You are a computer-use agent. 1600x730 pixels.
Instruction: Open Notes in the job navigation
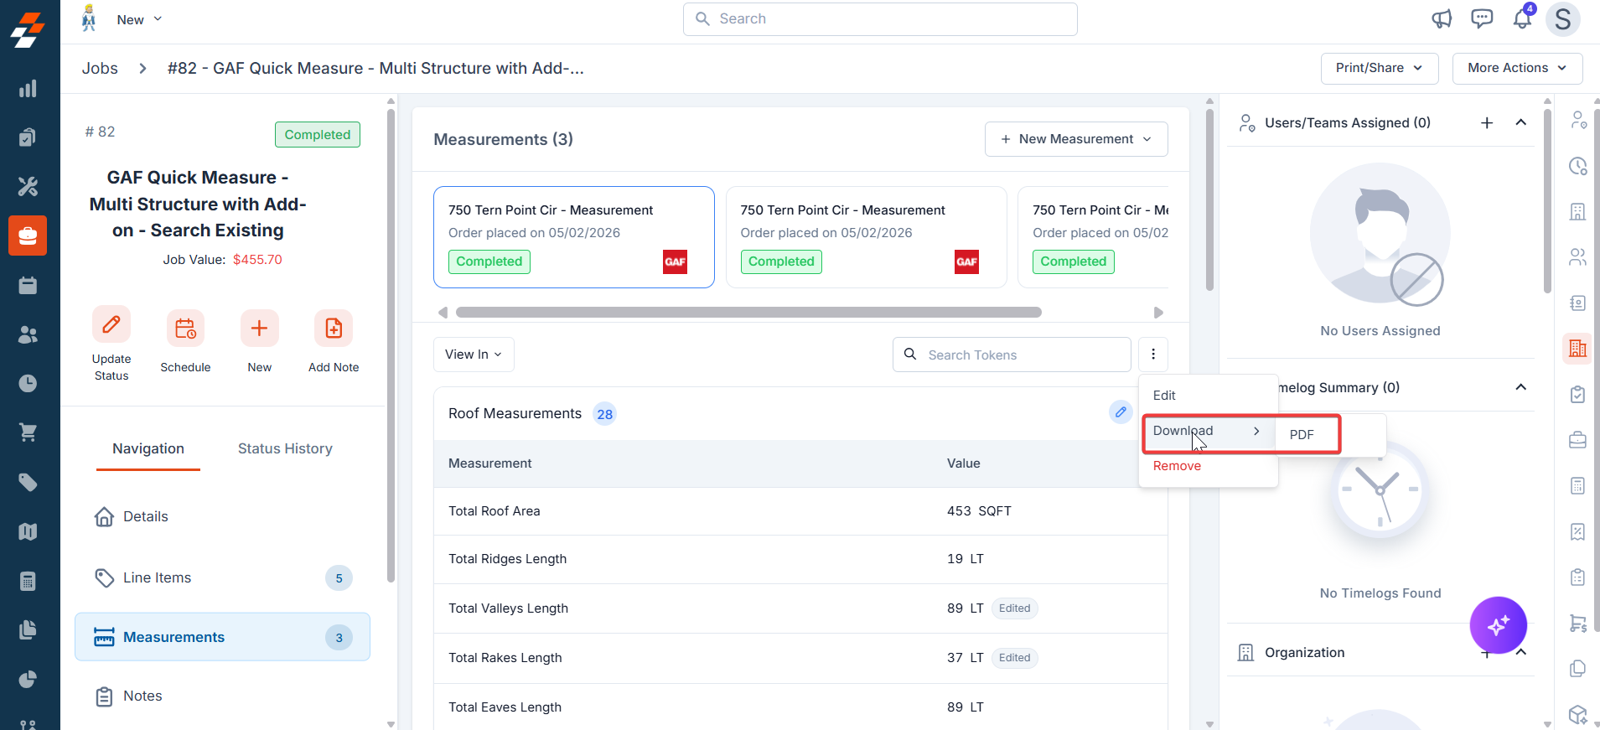coord(222,696)
